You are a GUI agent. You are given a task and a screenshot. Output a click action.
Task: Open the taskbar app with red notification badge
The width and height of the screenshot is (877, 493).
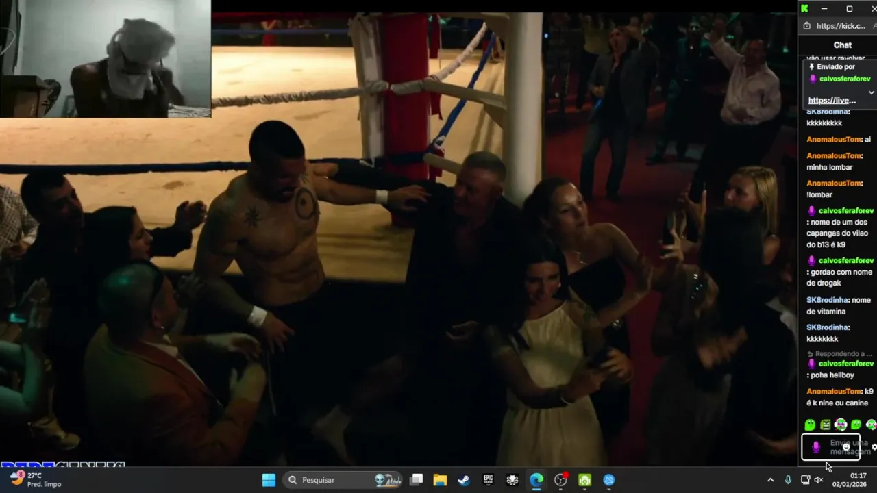[560, 480]
